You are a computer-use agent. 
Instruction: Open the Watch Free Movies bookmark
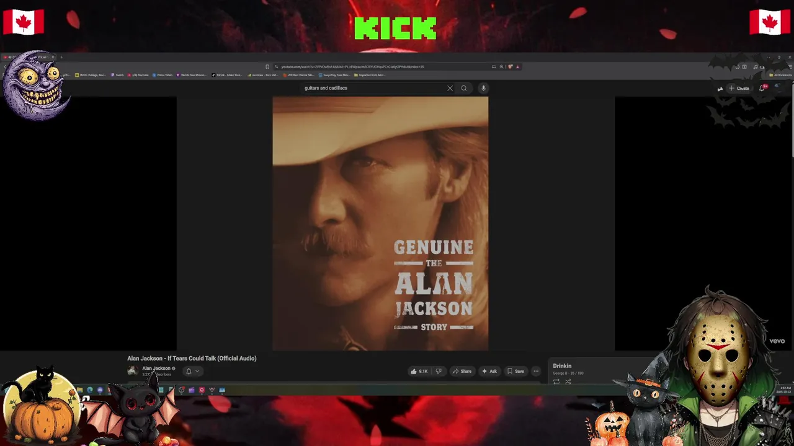click(x=192, y=75)
